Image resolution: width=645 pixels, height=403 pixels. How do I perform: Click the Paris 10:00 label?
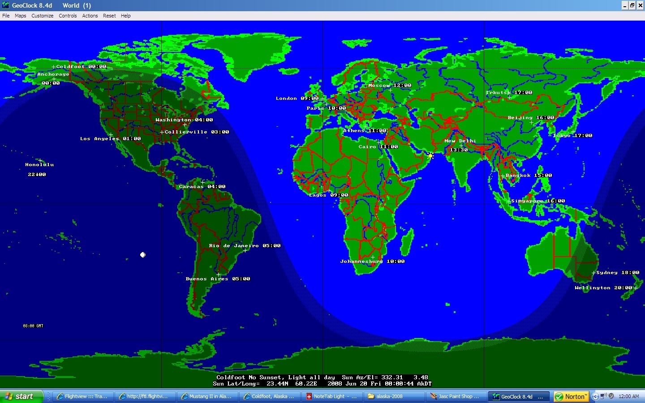point(326,108)
